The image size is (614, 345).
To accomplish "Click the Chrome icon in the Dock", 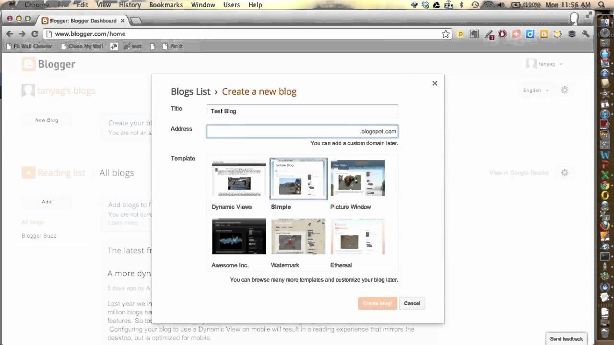I will pyautogui.click(x=605, y=185).
